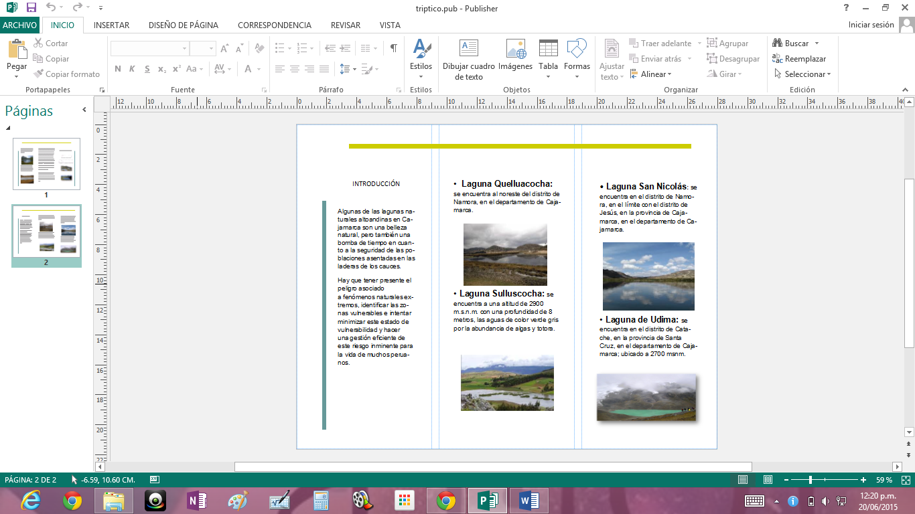This screenshot has width=915, height=514.
Task: Click the Cortar scissors icon
Action: click(x=39, y=44)
